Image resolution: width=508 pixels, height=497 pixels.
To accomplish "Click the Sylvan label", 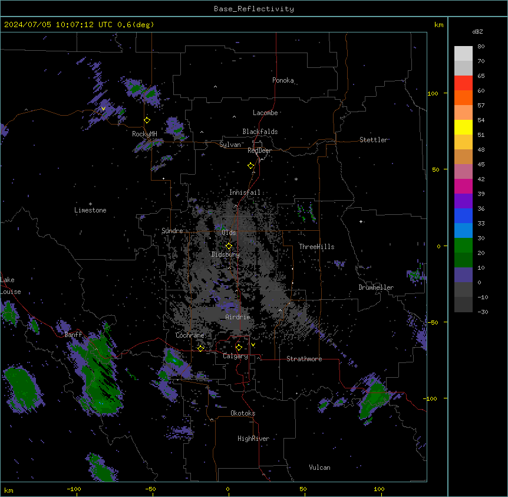I will (230, 145).
